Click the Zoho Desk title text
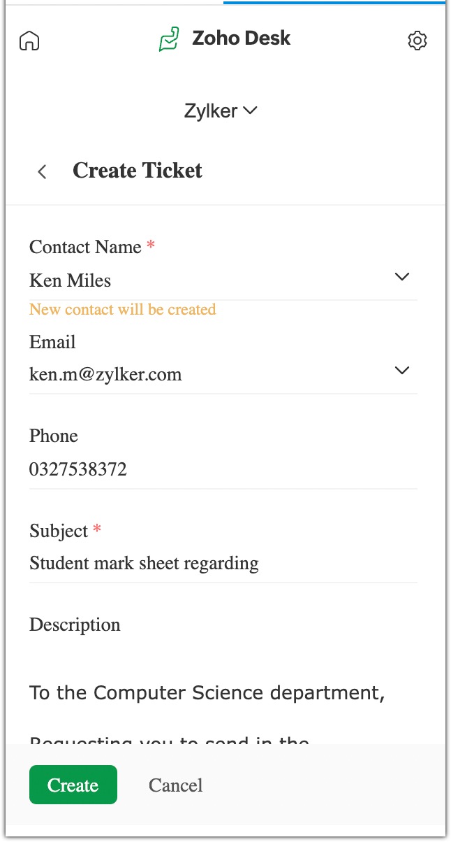451x842 pixels. (x=241, y=39)
